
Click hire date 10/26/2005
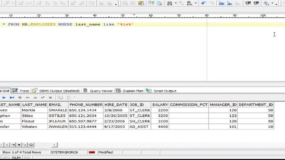(116, 116)
